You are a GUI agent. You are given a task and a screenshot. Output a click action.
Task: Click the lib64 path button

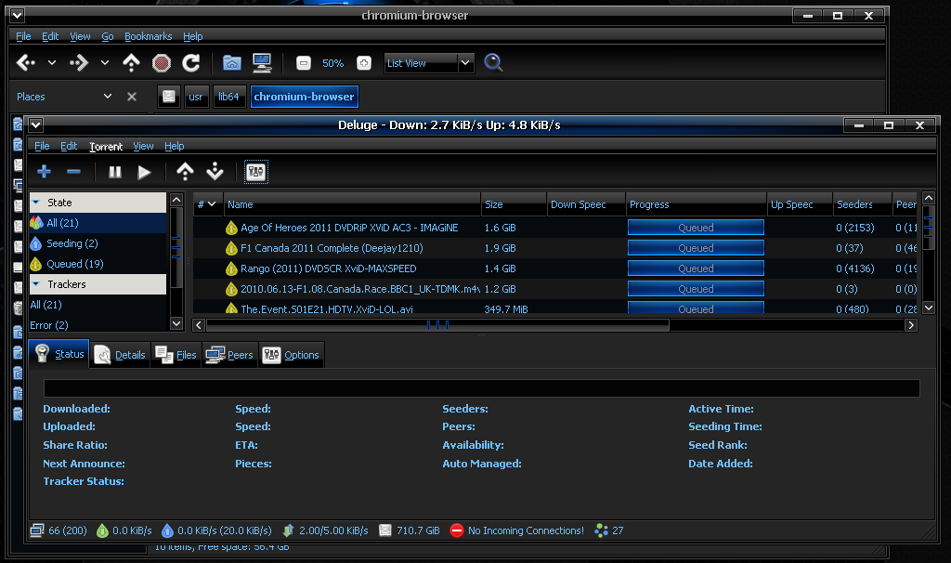228,97
